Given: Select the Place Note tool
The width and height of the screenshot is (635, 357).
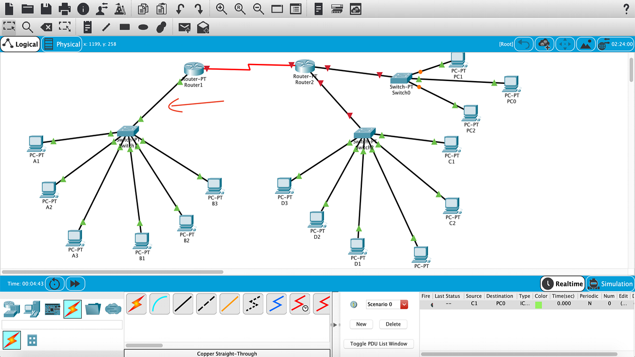Looking at the screenshot, I should coord(88,27).
